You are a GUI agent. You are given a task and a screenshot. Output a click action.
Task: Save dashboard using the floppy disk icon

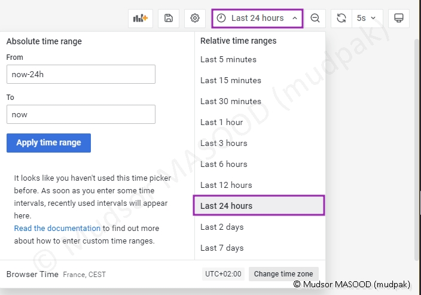(x=169, y=19)
